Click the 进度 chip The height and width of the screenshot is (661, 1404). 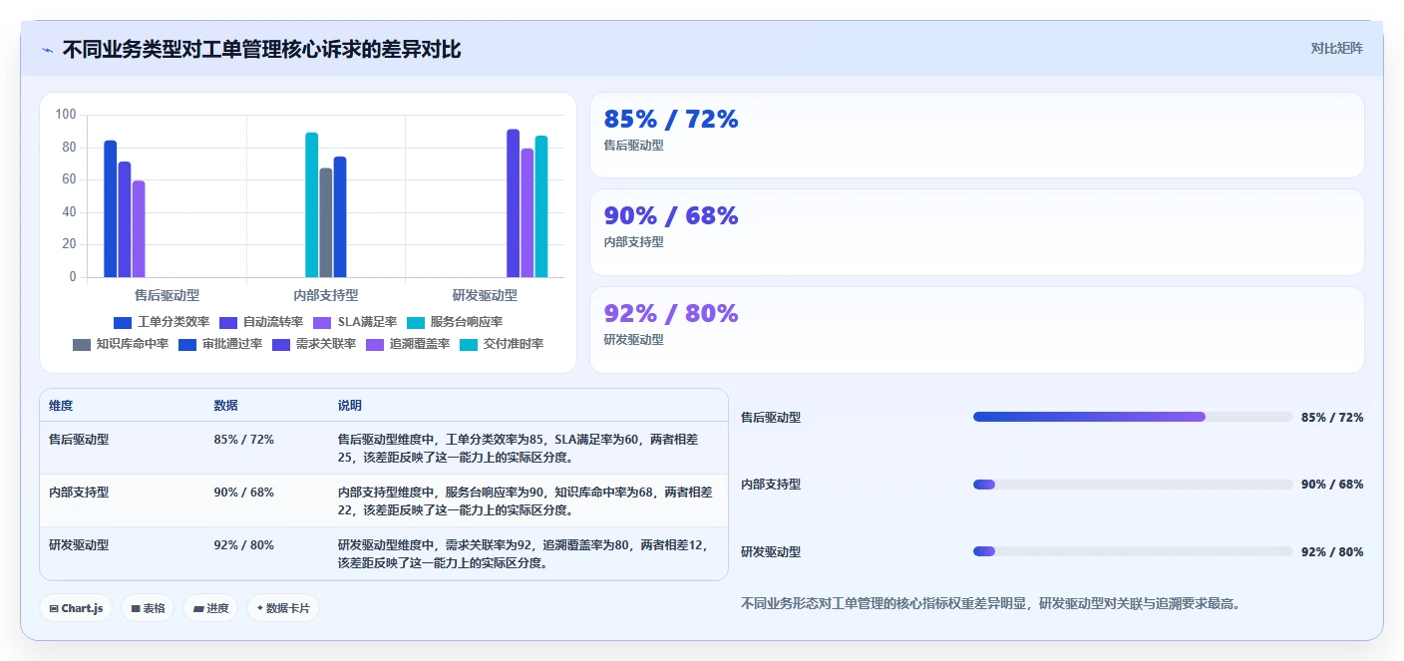coord(210,608)
